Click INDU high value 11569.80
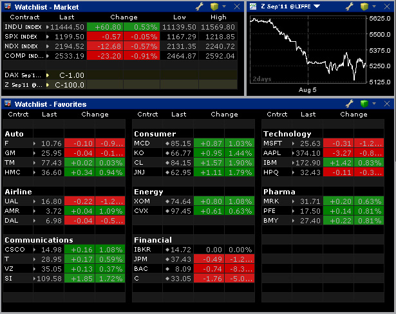The image size is (396, 314). click(x=218, y=27)
